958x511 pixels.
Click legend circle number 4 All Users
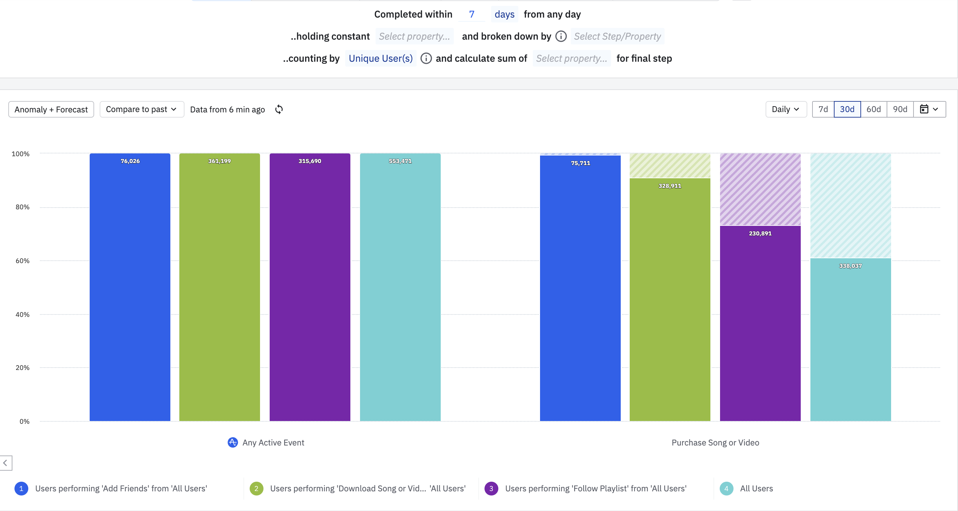(726, 489)
